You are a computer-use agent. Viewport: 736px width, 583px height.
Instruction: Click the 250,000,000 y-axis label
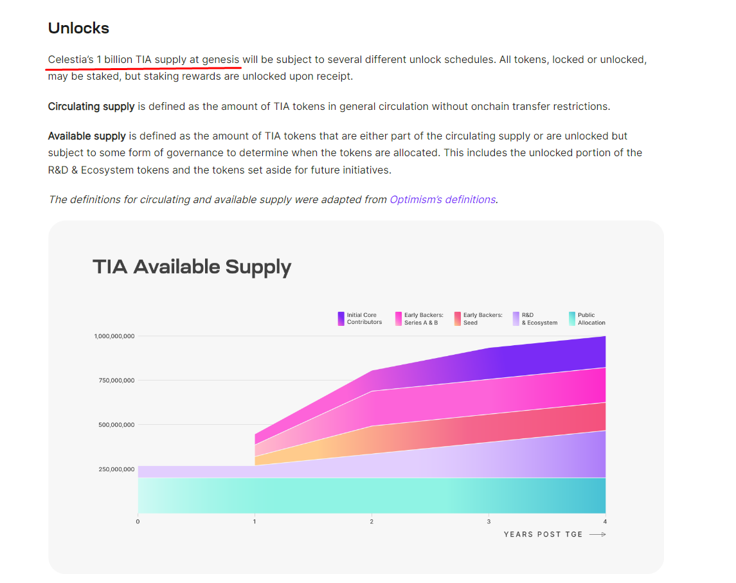[x=116, y=469]
